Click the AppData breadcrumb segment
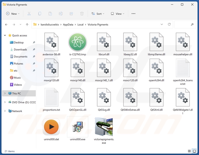The height and width of the screenshot is (155, 199). tap(68, 24)
